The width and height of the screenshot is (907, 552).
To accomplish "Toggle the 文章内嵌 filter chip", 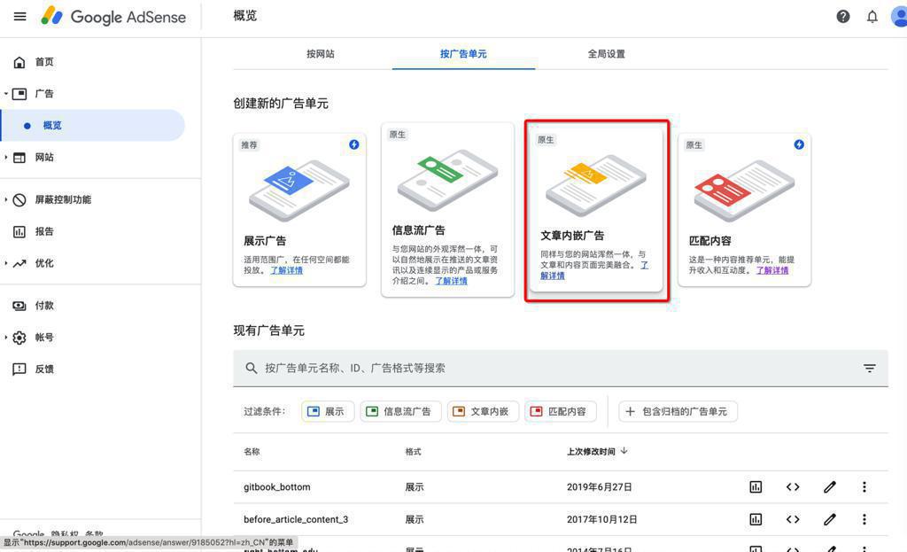I will [x=483, y=411].
